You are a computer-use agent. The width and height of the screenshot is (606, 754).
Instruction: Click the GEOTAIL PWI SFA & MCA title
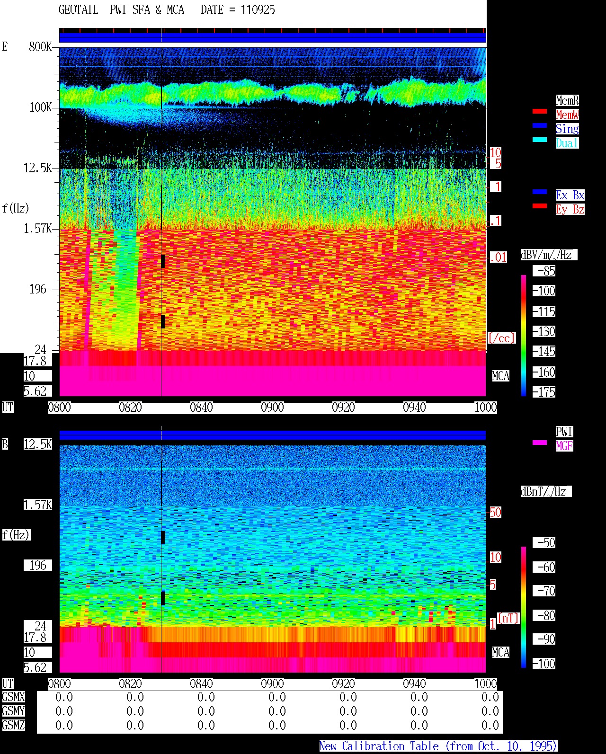122,10
